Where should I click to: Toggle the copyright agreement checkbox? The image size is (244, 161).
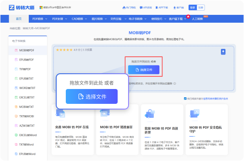(x=185, y=99)
